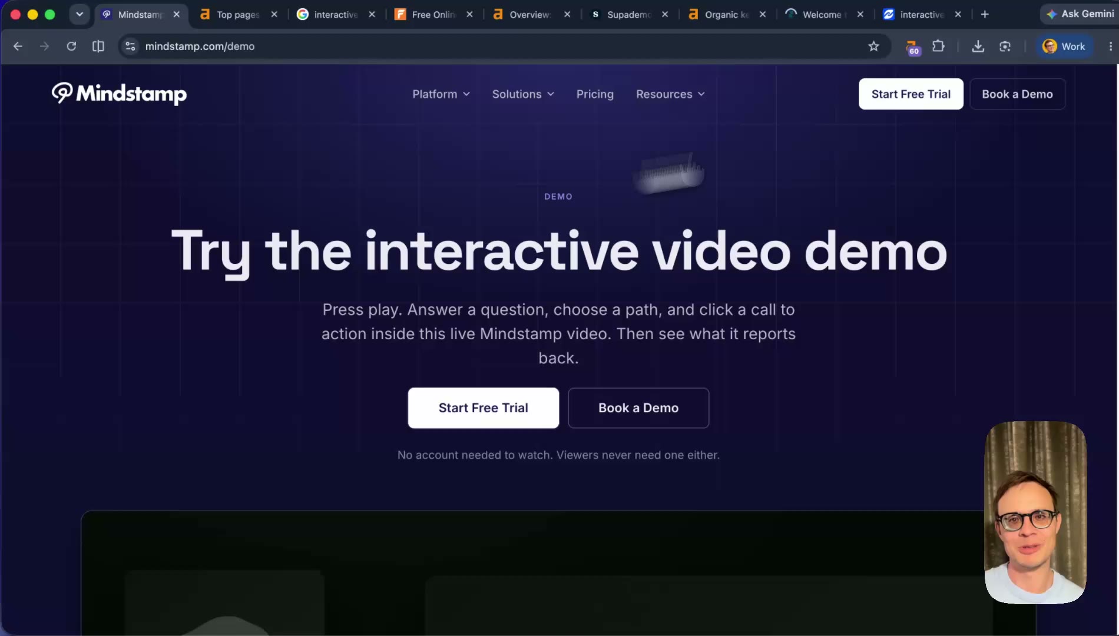The height and width of the screenshot is (636, 1119).
Task: Expand the Platform menu
Action: (x=441, y=94)
